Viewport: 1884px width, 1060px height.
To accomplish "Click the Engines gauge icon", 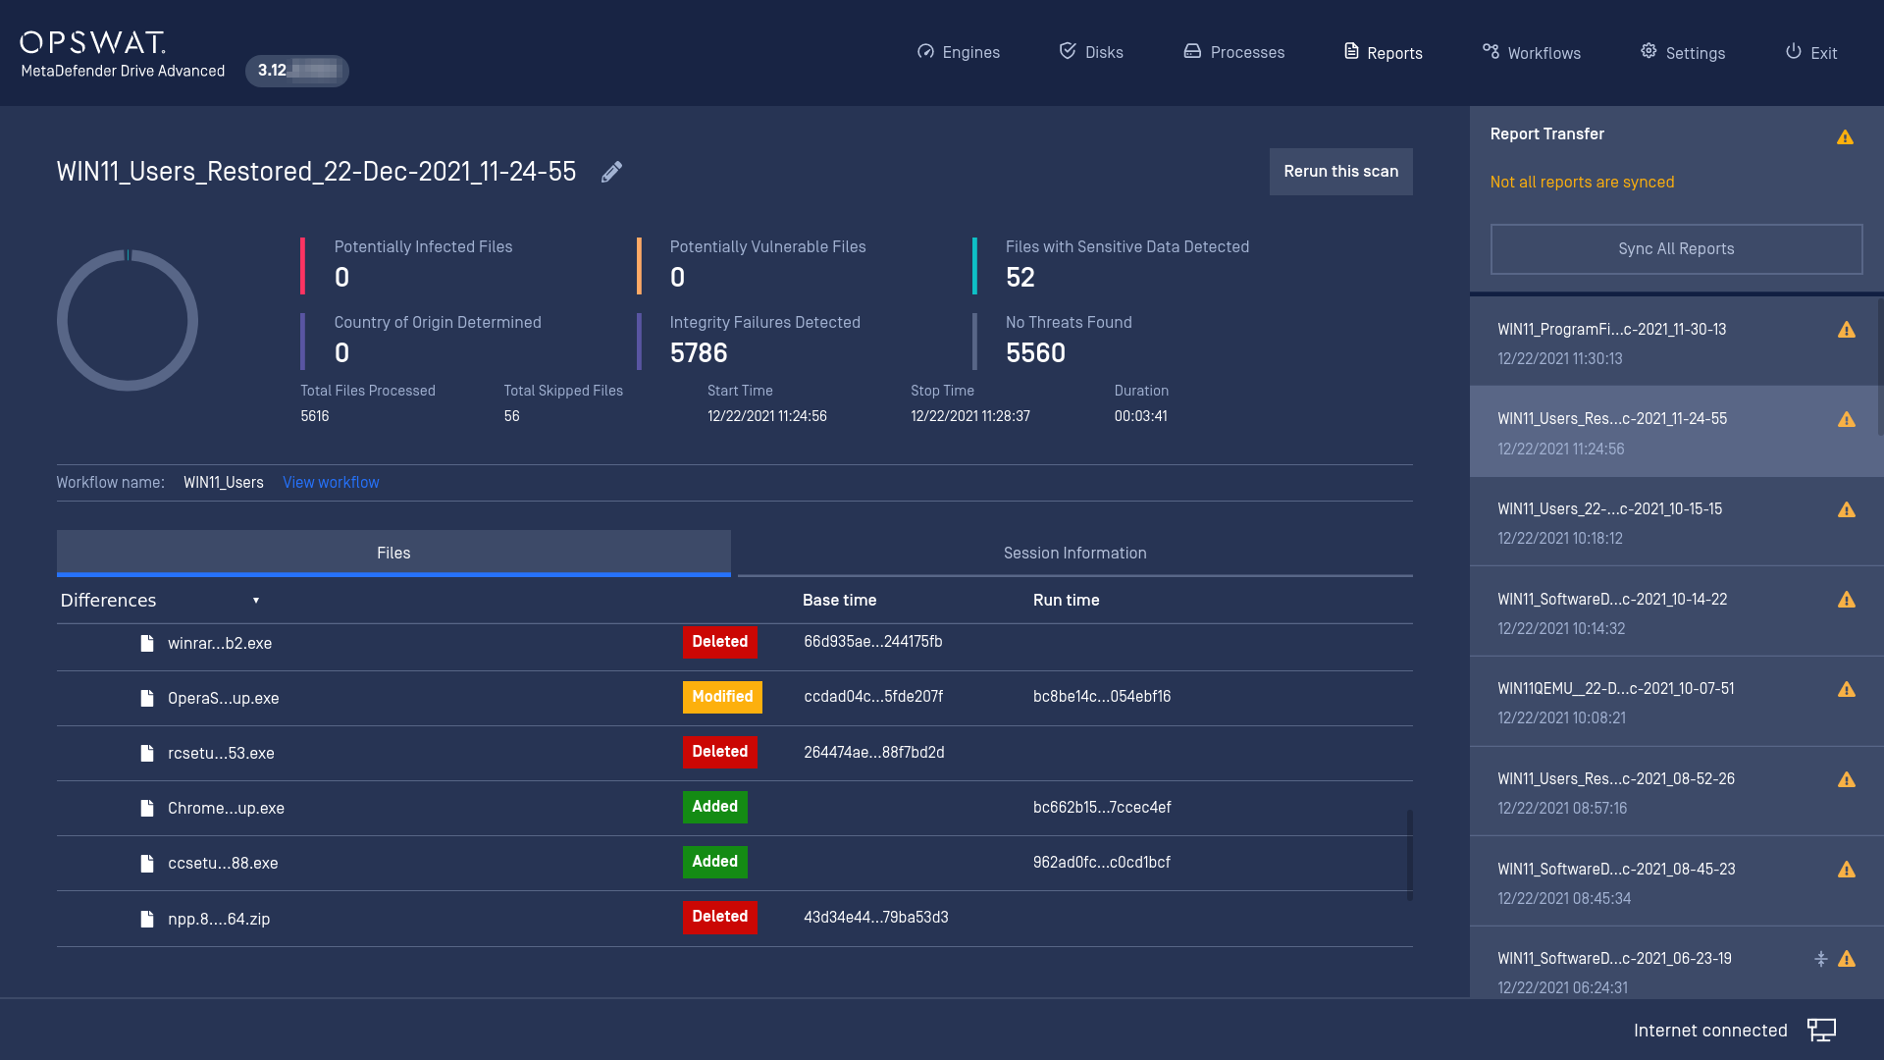I will point(925,52).
